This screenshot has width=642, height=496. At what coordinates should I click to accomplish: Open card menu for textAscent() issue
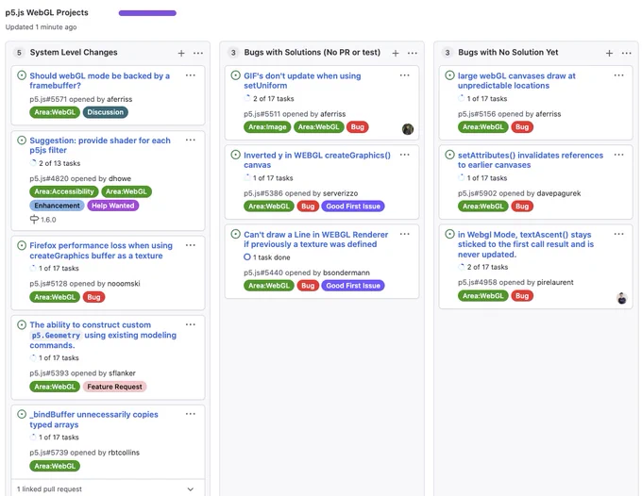click(618, 234)
